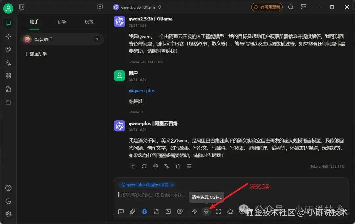Viewport: 355px width, 224px height.
Task: Clear context with the eraser icon
Action: point(230,211)
